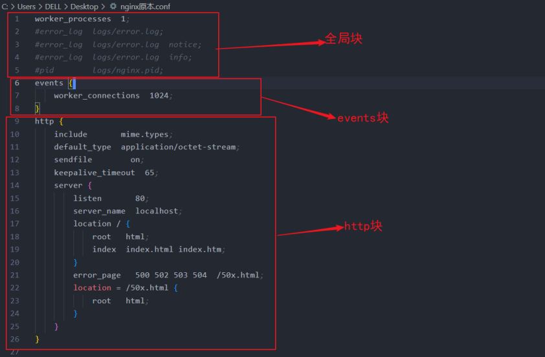Click the server_name directive
The height and width of the screenshot is (357, 545).
click(x=99, y=211)
